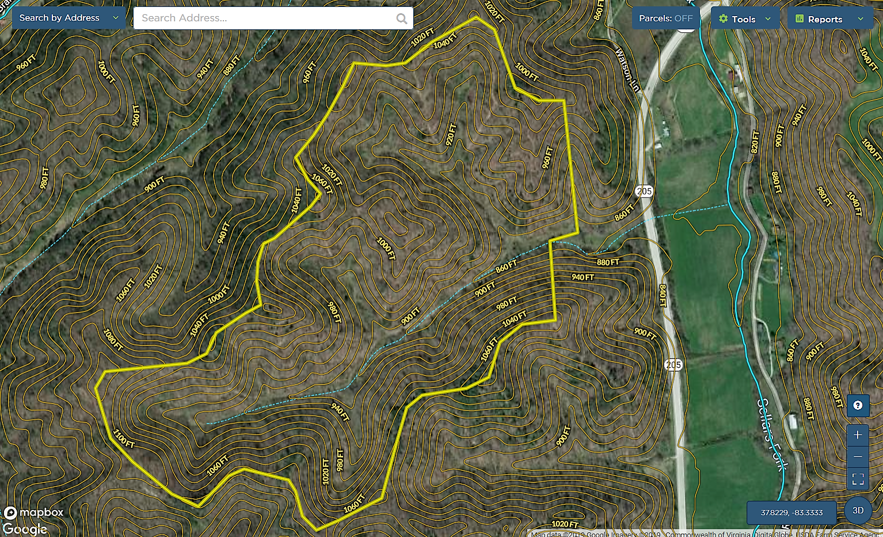Screen dimensions: 883x537
Task: Turn on the Parcels layer toggle
Action: tap(665, 18)
